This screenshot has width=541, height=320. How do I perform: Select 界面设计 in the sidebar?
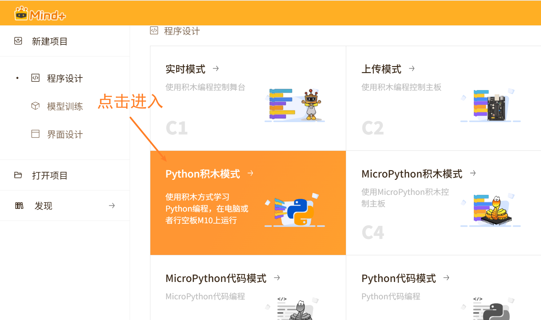tap(65, 134)
